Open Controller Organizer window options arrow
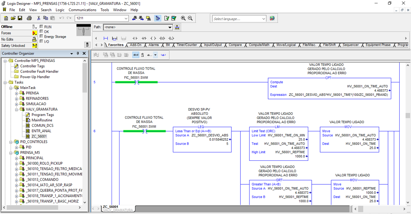411x214 pixels. point(72,53)
